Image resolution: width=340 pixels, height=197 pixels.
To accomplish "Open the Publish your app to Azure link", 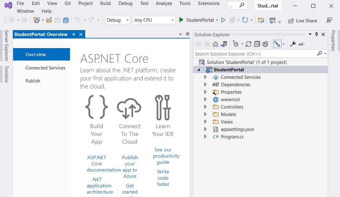I will [130, 167].
